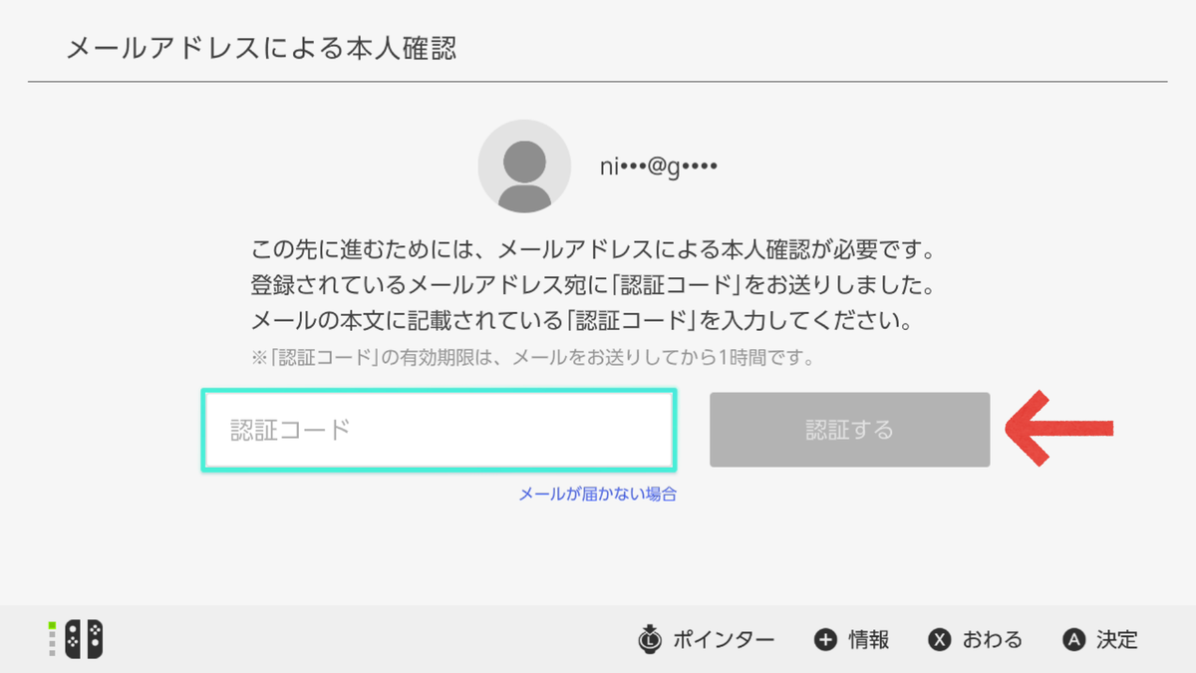The image size is (1196, 673).
Task: Click the A button icon for 決定
Action: pyautogui.click(x=1072, y=640)
